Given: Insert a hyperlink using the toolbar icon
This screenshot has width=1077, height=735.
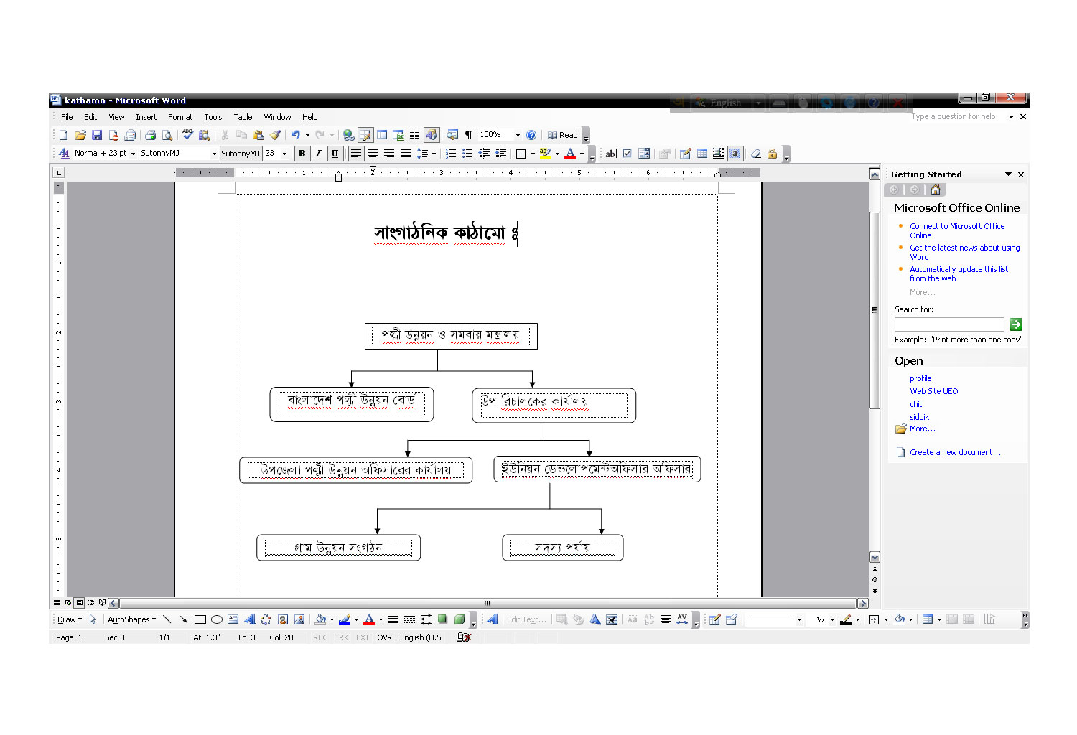Looking at the screenshot, I should (x=348, y=135).
